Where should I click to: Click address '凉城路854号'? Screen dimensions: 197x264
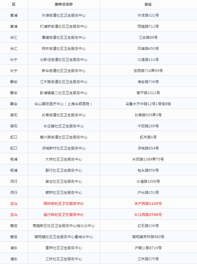[148, 148]
